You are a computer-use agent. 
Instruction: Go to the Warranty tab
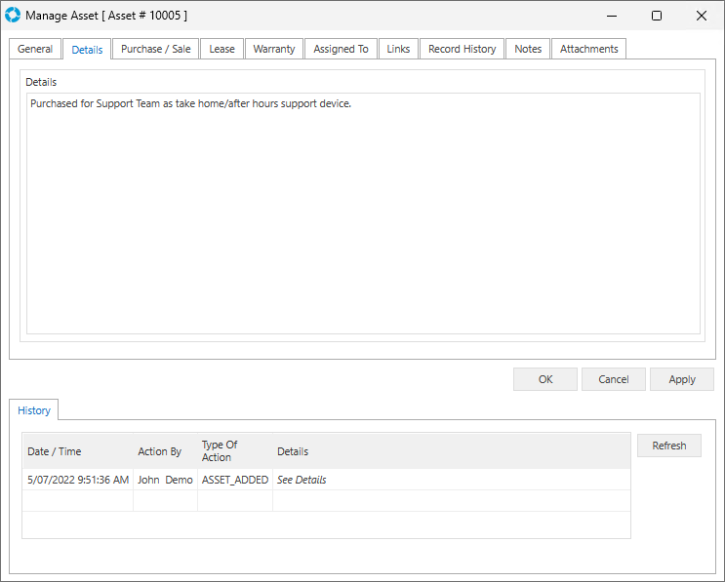coord(273,49)
